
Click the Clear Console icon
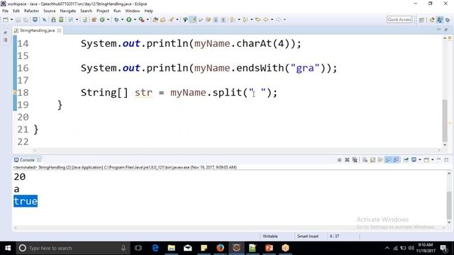click(x=365, y=160)
